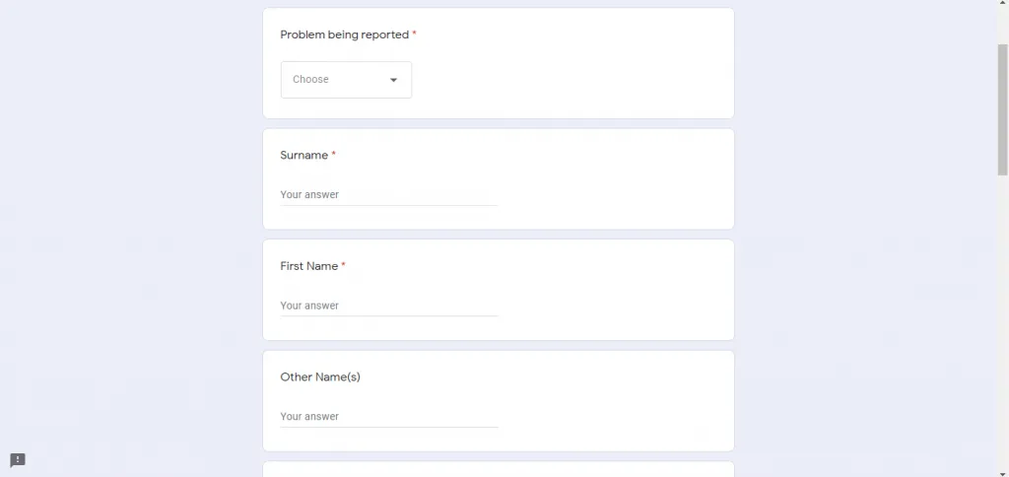The image size is (1009, 477).
Task: Click the scrollbar up arrow
Action: [1002, 6]
